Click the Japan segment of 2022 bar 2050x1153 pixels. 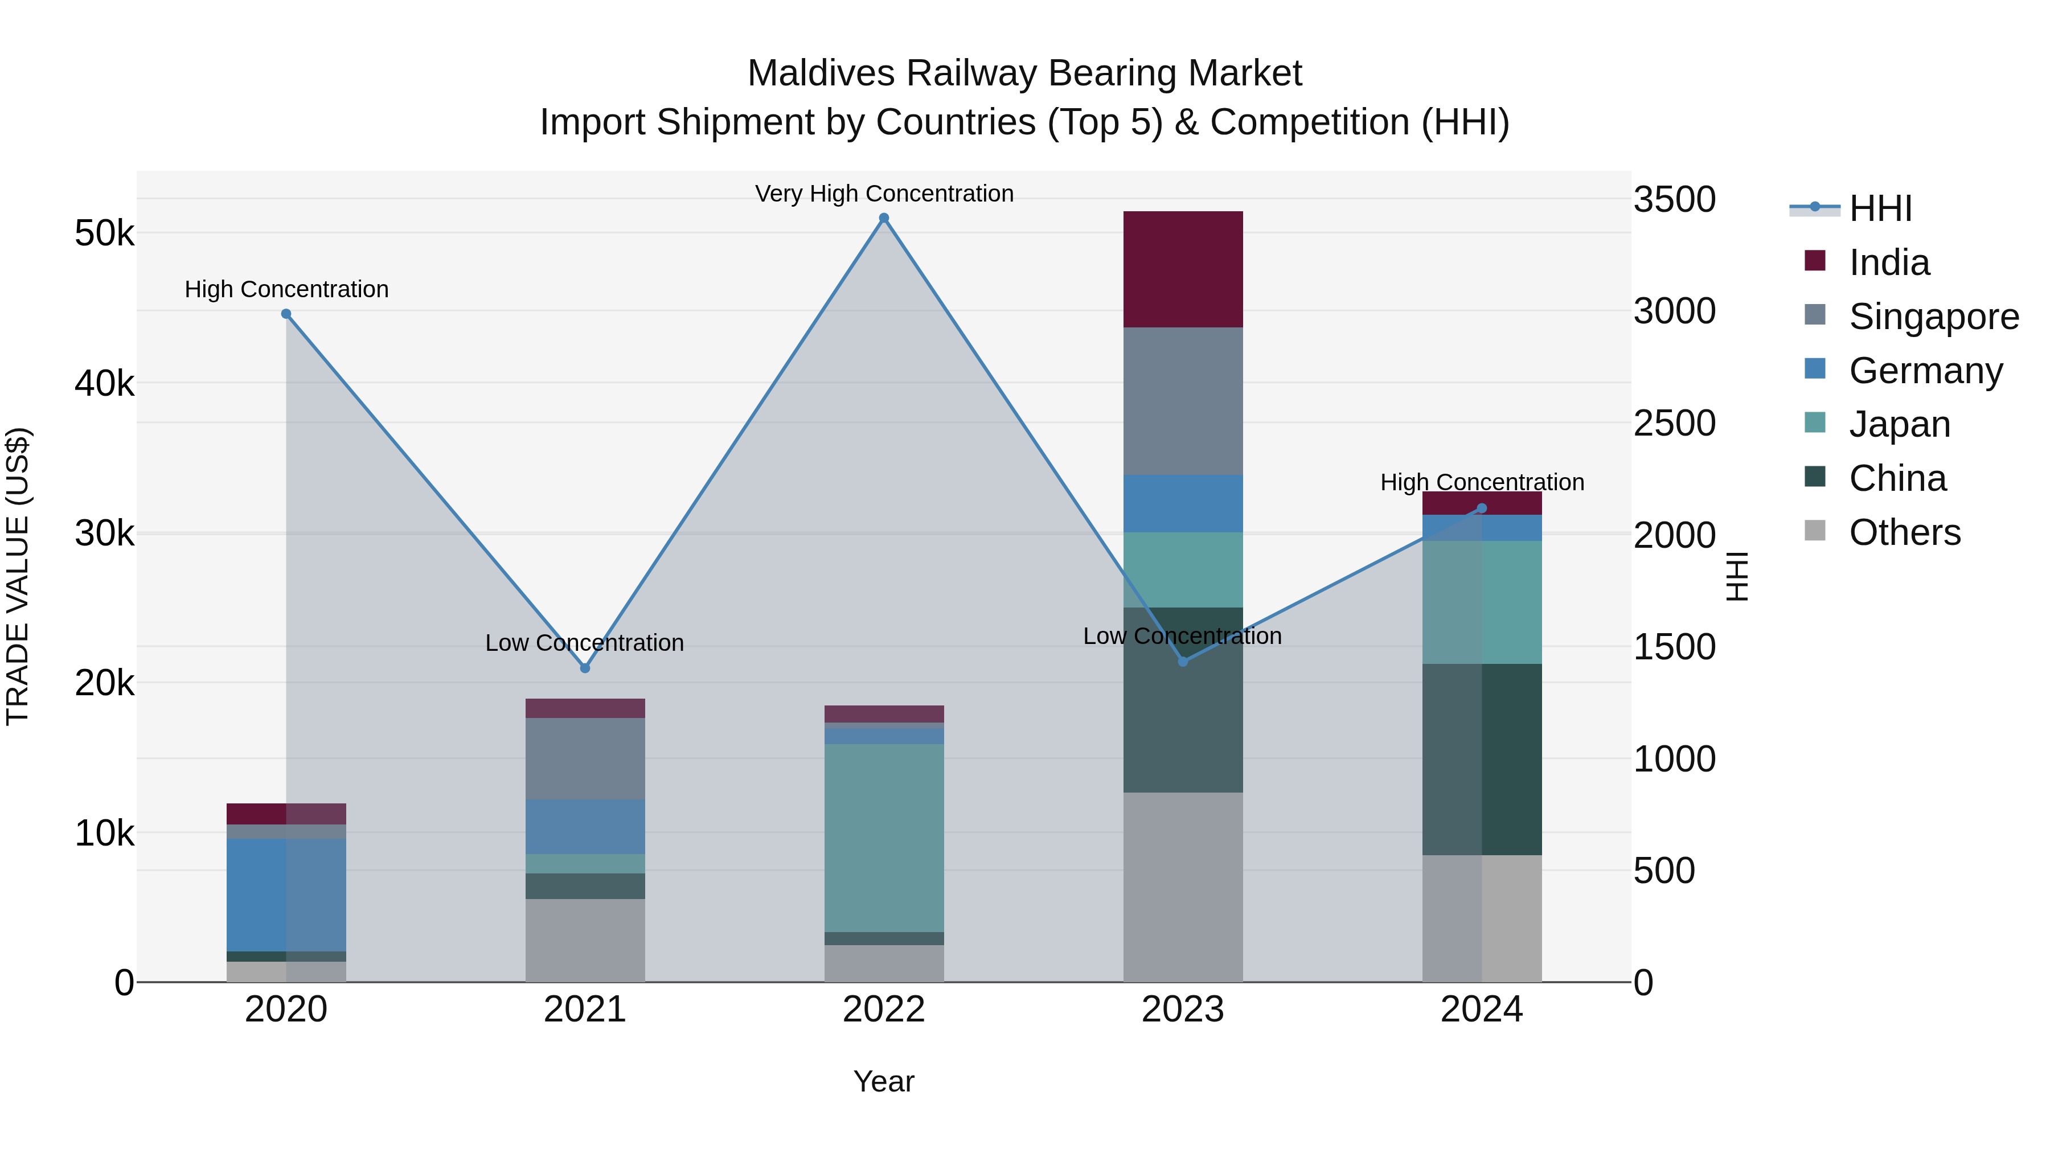884,839
